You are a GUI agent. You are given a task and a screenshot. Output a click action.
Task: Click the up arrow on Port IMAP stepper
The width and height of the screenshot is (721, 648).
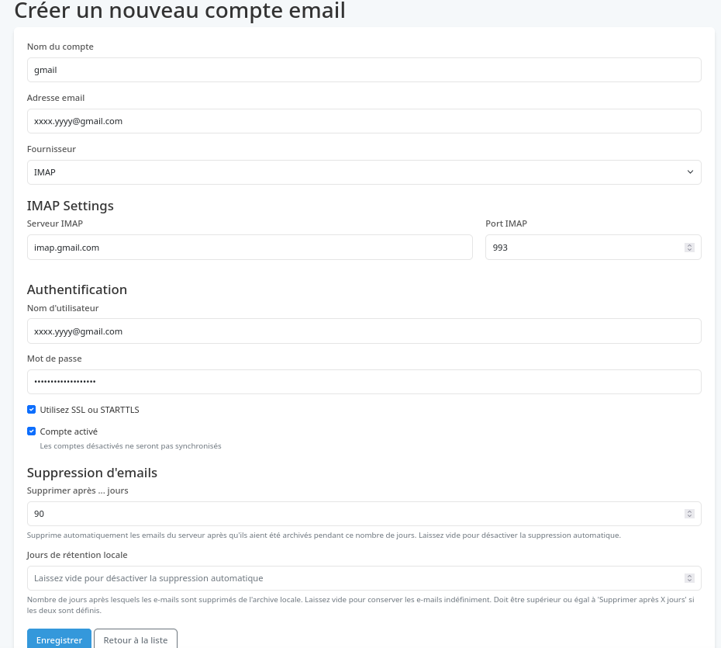689,244
